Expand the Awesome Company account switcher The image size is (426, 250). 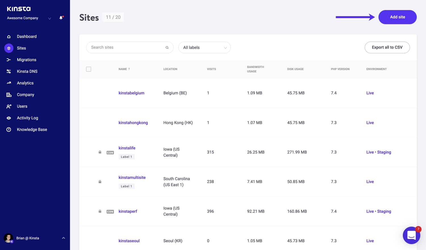(x=49, y=18)
